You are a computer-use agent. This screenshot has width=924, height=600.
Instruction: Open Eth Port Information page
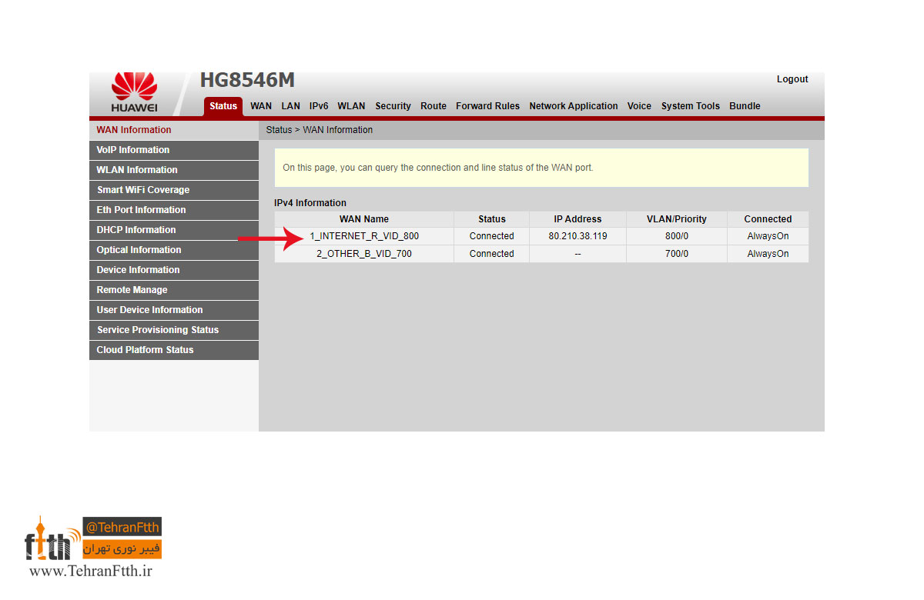pos(174,210)
